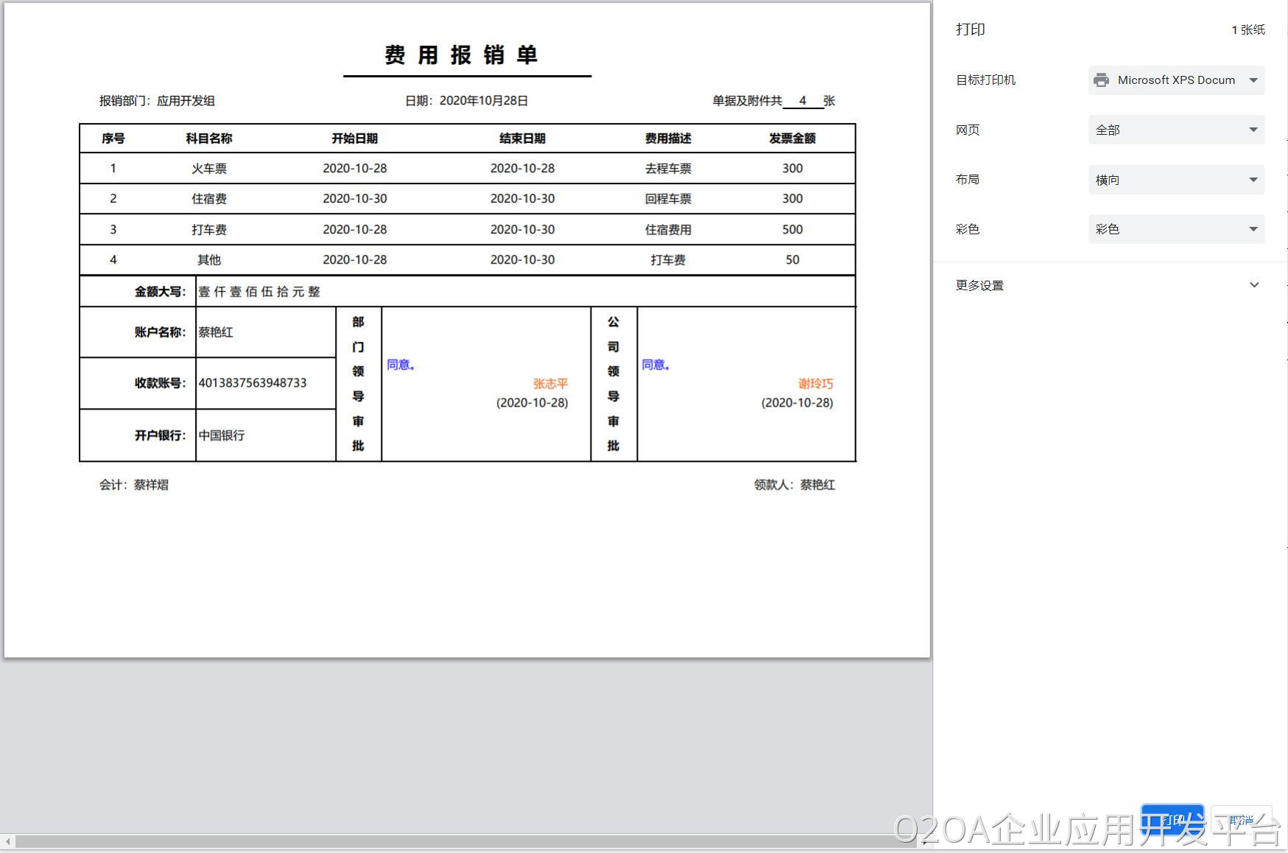This screenshot has width=1288, height=853.
Task: Click the account number 4013837563948733
Action: [252, 383]
